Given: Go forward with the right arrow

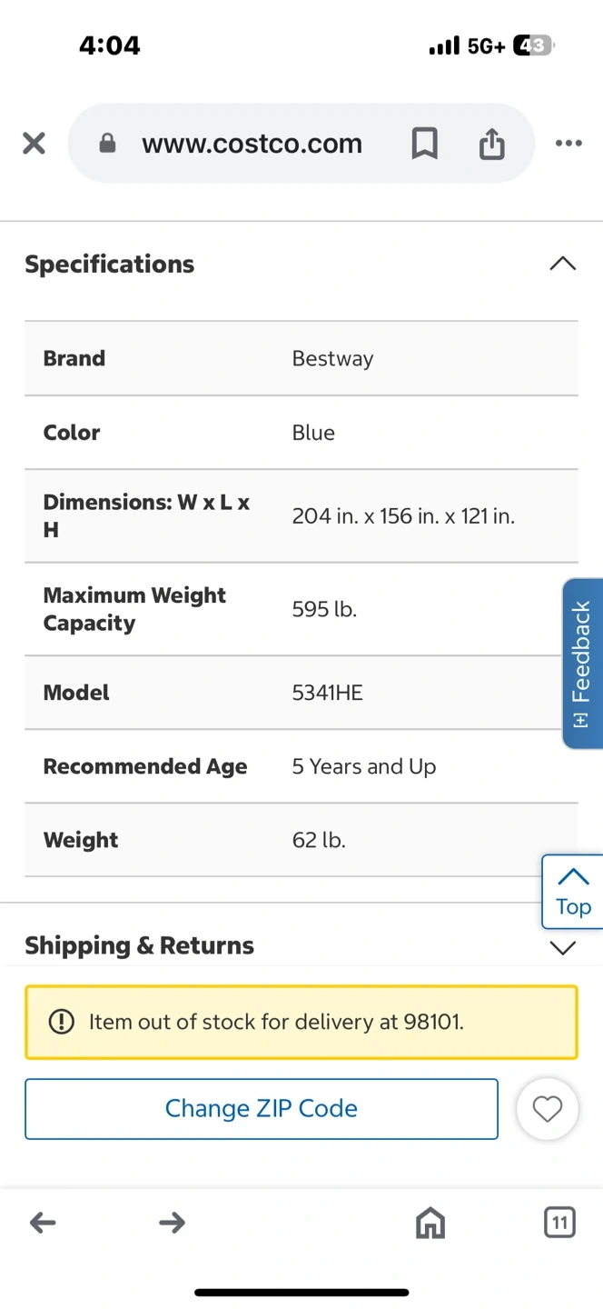Looking at the screenshot, I should (x=172, y=1223).
